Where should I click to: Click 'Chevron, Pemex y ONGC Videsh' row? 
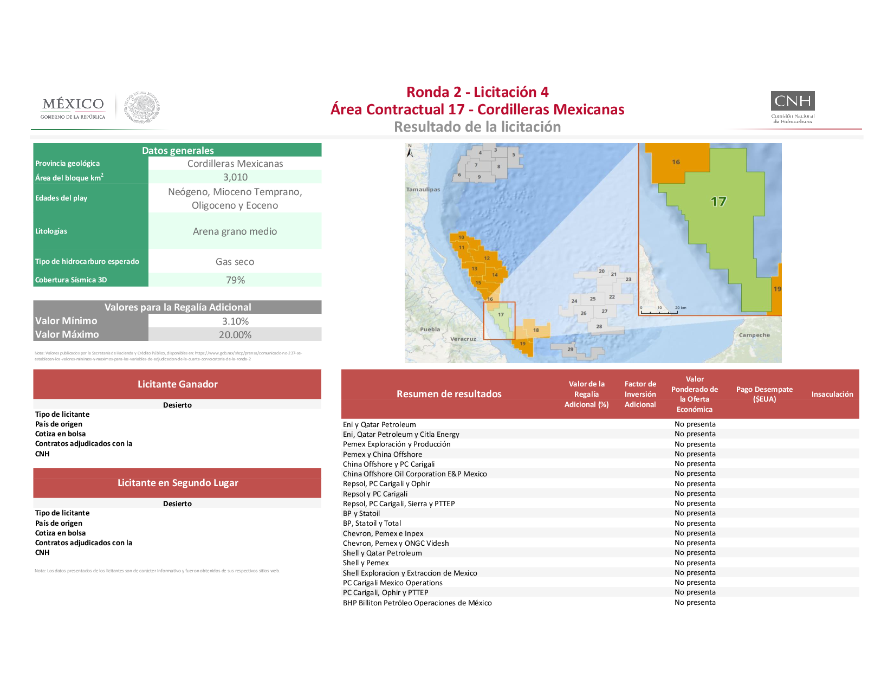[x=600, y=543]
